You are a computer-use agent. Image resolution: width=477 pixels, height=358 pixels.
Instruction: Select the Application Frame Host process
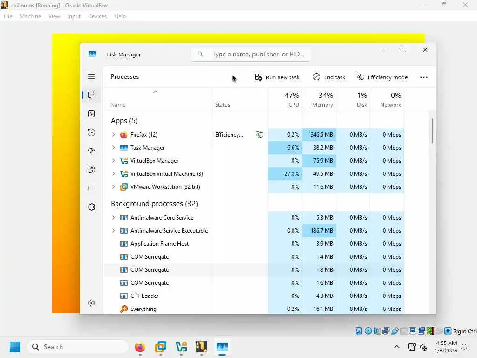pyautogui.click(x=254, y=244)
